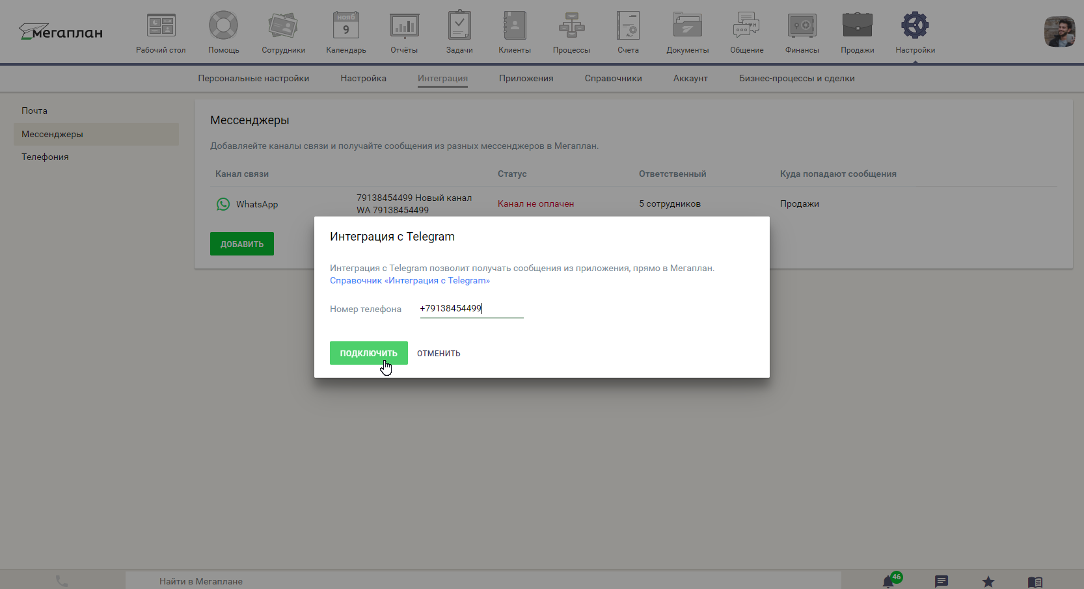Switch to Аккаунт tab
The height and width of the screenshot is (589, 1084).
coord(690,78)
